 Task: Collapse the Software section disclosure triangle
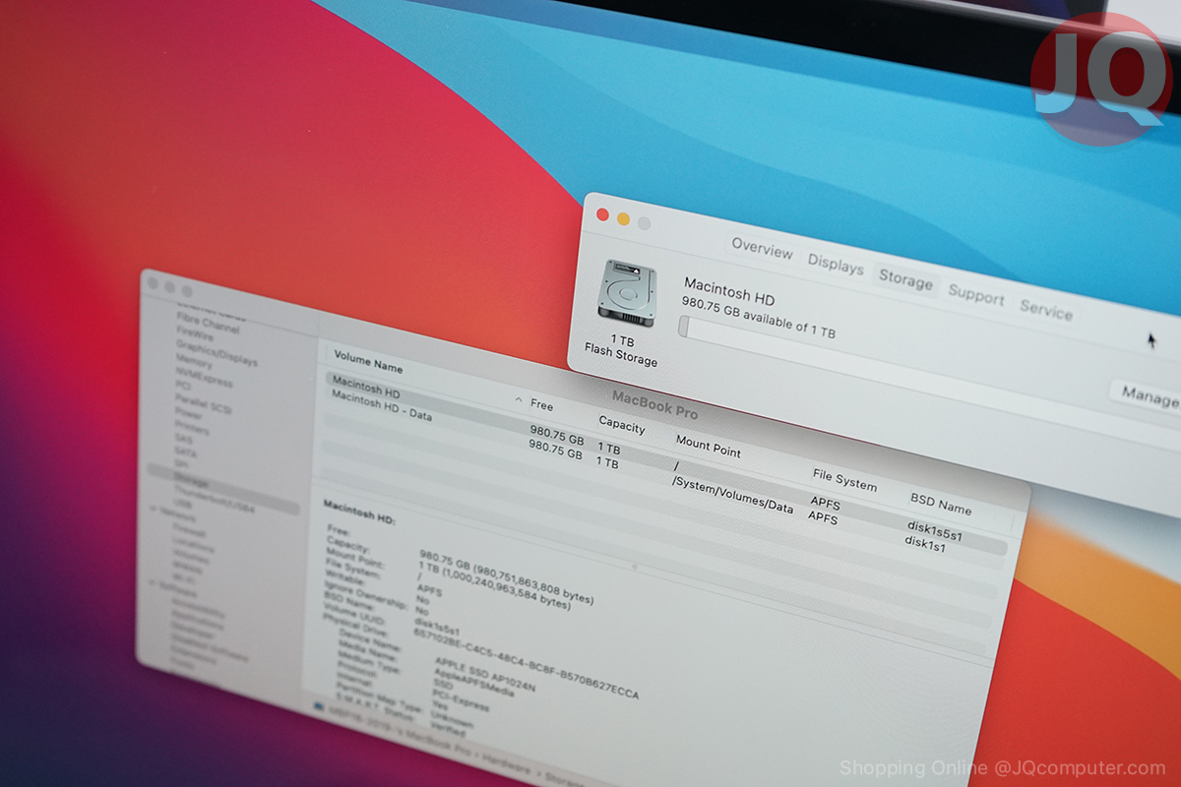coord(154,583)
